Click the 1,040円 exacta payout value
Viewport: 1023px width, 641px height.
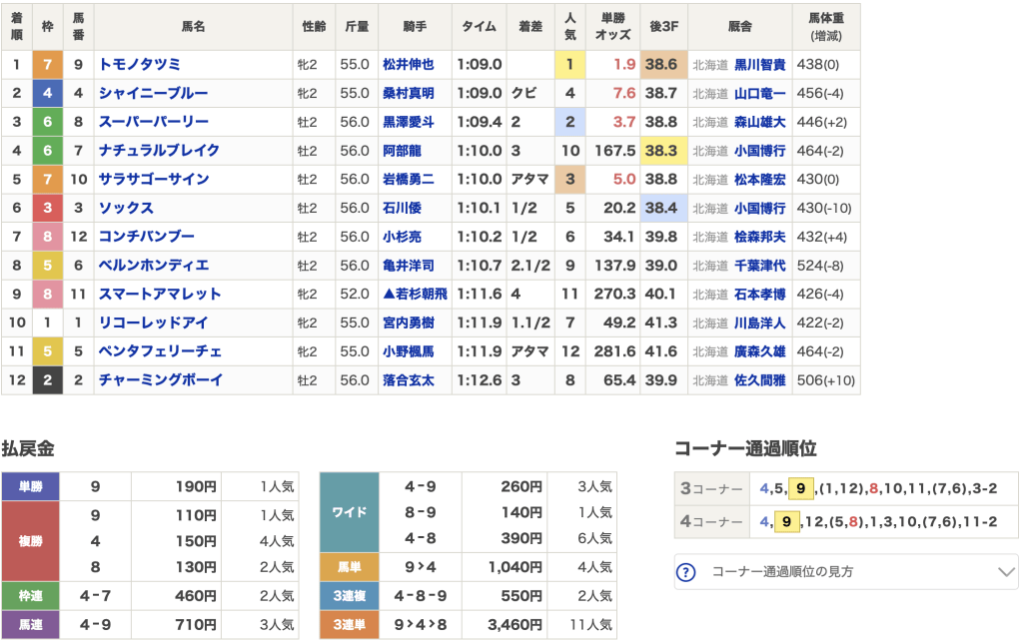pos(514,567)
